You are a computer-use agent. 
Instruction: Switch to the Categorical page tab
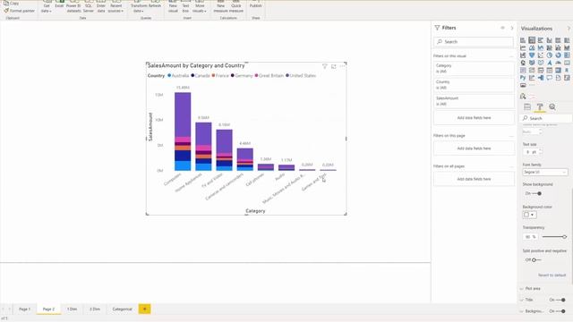[x=122, y=309]
